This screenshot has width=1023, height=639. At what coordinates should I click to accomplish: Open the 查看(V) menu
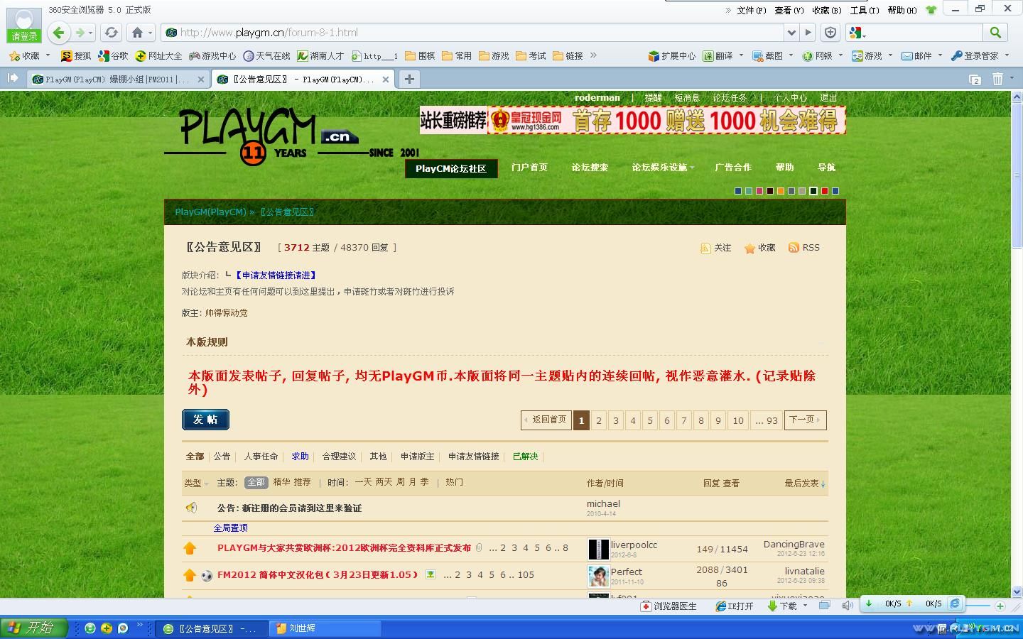[x=789, y=10]
